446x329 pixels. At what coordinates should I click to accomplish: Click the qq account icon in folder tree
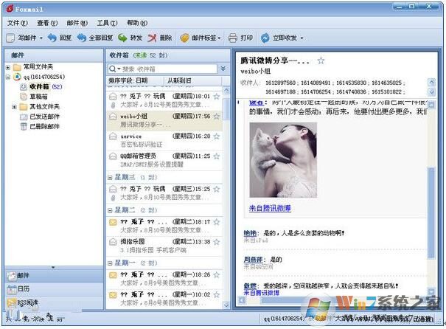coord(17,77)
